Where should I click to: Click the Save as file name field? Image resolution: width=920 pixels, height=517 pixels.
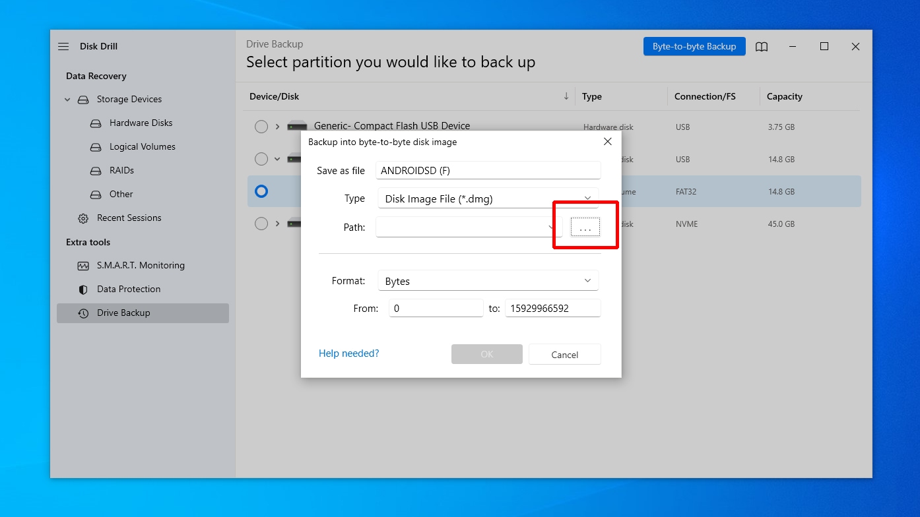(488, 170)
